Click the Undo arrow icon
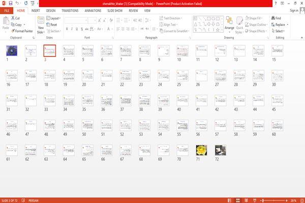Screen dimensions: 305x203 tap(17, 4)
